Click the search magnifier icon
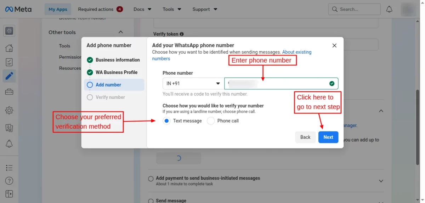This screenshot has height=203, width=425. pyautogui.click(x=335, y=9)
